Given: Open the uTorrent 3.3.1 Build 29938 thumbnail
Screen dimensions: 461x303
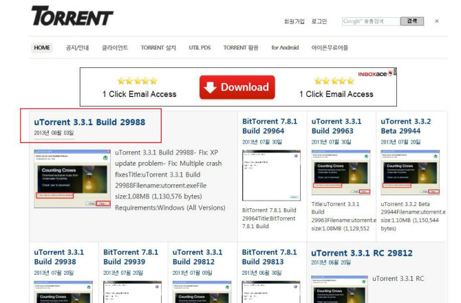Looking at the screenshot, I should pyautogui.click(x=63, y=292).
